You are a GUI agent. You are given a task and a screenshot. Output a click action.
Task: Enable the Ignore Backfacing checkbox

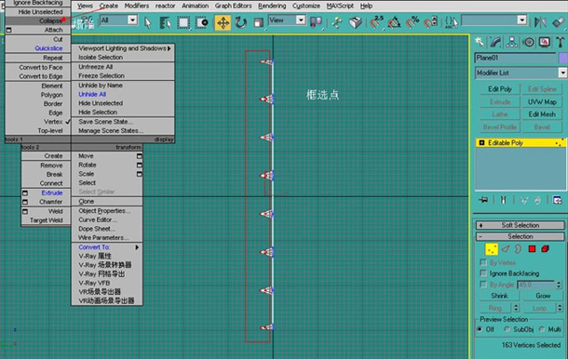coord(483,273)
